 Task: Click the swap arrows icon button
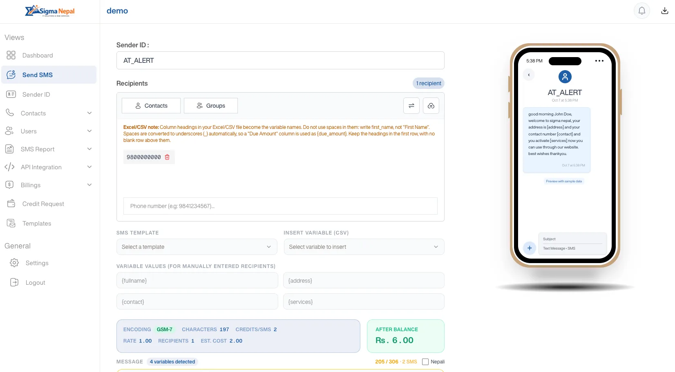tap(411, 106)
